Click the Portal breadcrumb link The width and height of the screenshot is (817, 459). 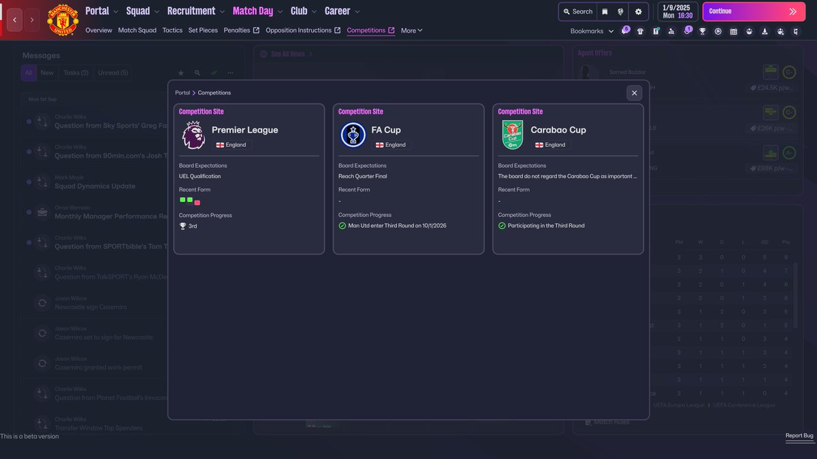pyautogui.click(x=182, y=92)
